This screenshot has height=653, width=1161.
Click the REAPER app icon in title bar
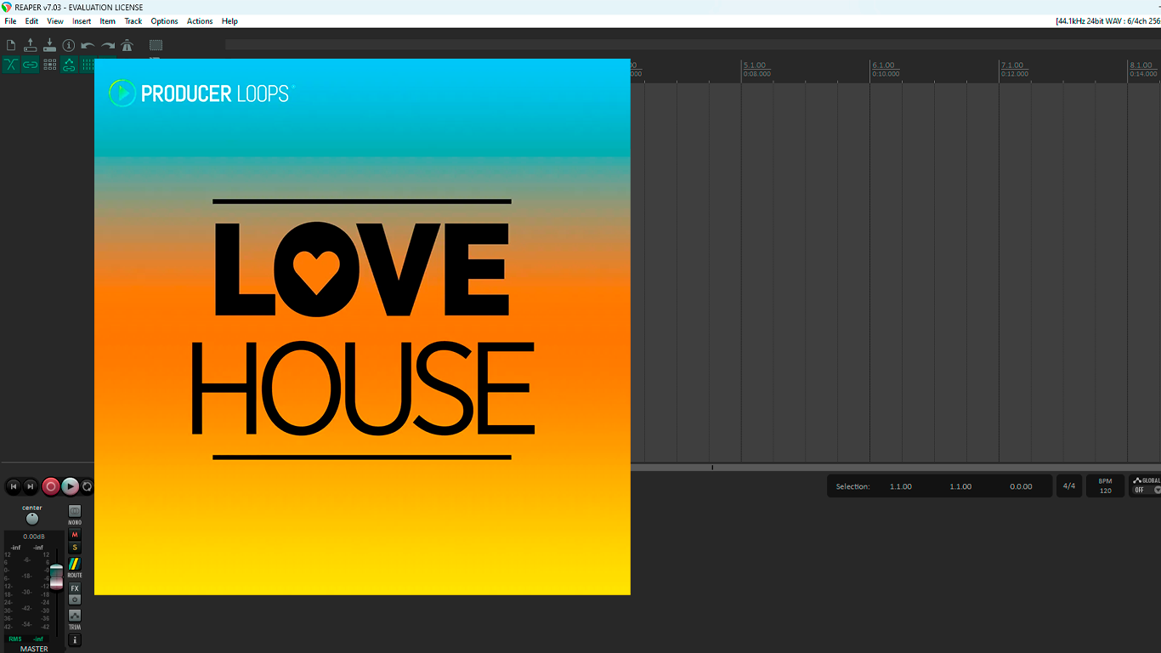point(7,7)
